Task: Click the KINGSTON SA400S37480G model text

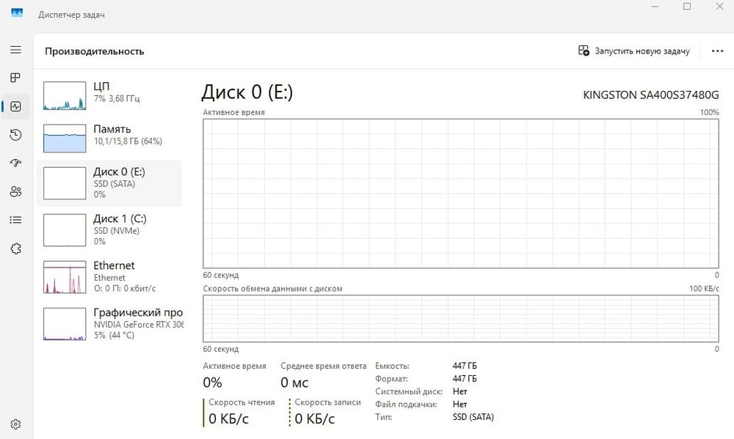Action: click(x=650, y=95)
